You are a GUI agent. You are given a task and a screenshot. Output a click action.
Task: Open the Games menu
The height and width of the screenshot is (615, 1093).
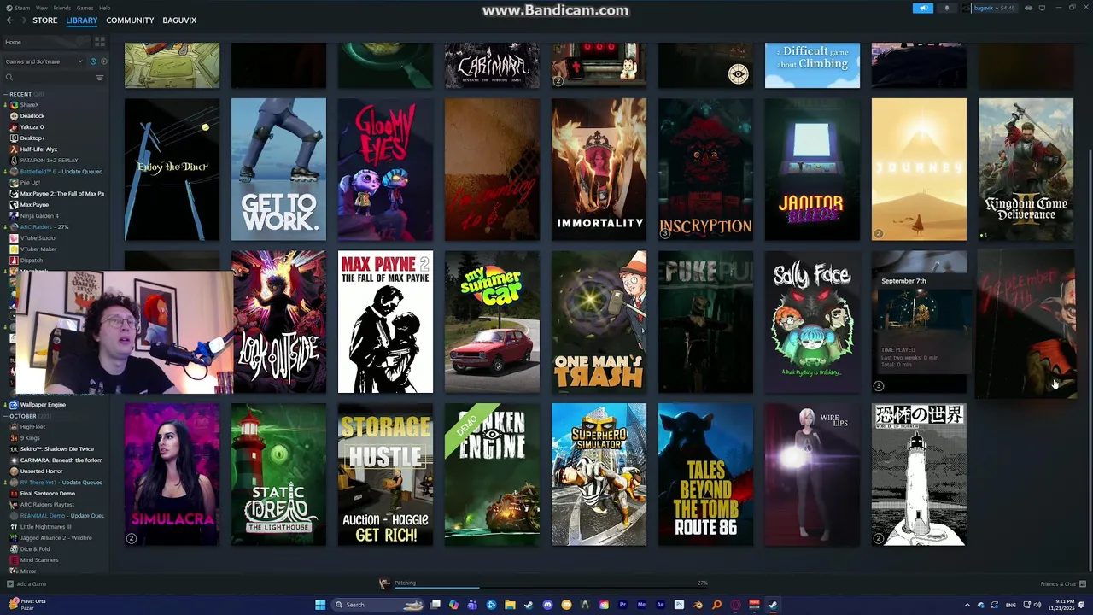click(85, 8)
